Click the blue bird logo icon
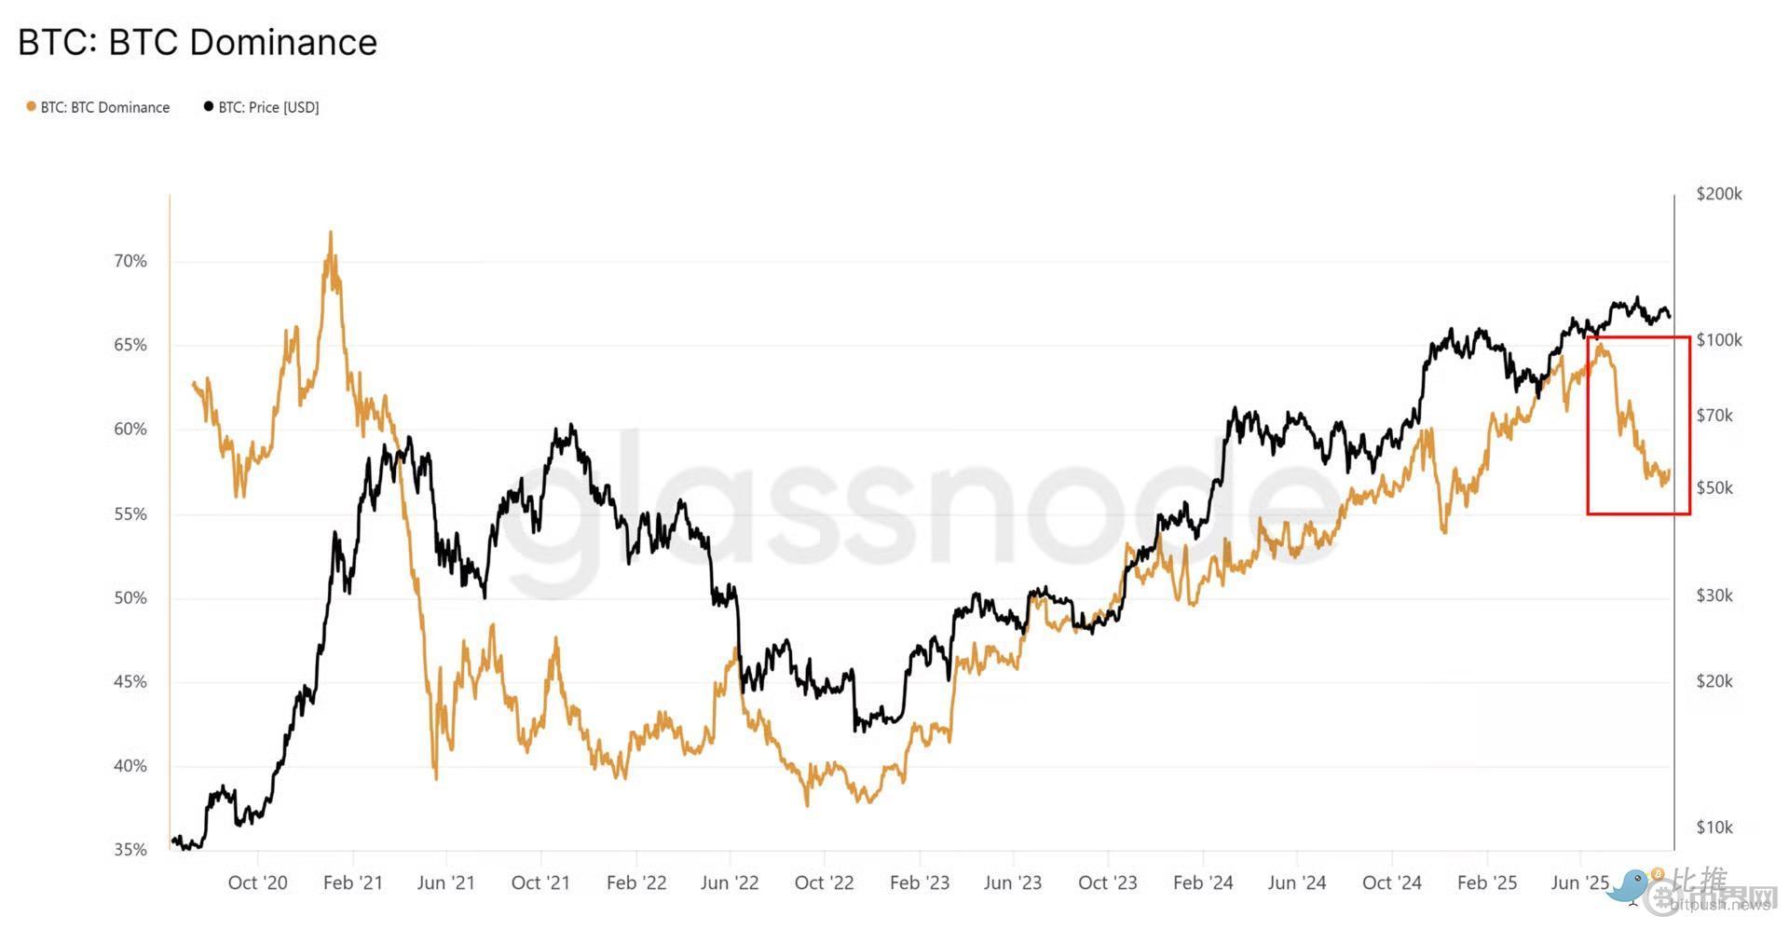The image size is (1789, 930). coord(1632,884)
